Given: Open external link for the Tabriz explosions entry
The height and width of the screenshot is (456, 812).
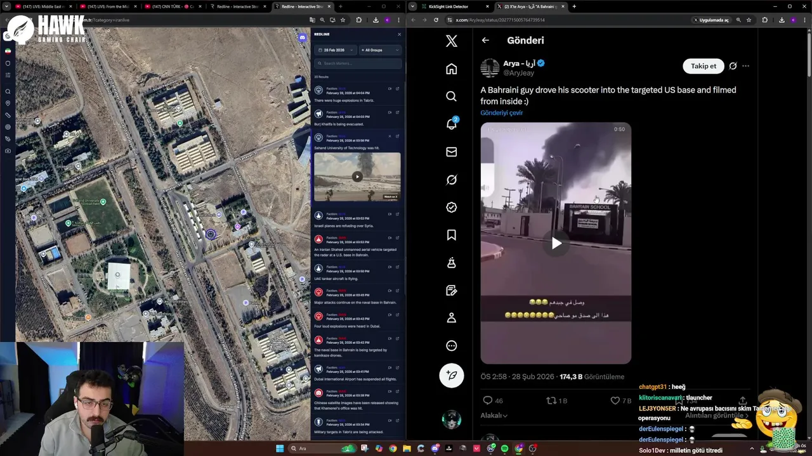Looking at the screenshot, I should [x=397, y=89].
